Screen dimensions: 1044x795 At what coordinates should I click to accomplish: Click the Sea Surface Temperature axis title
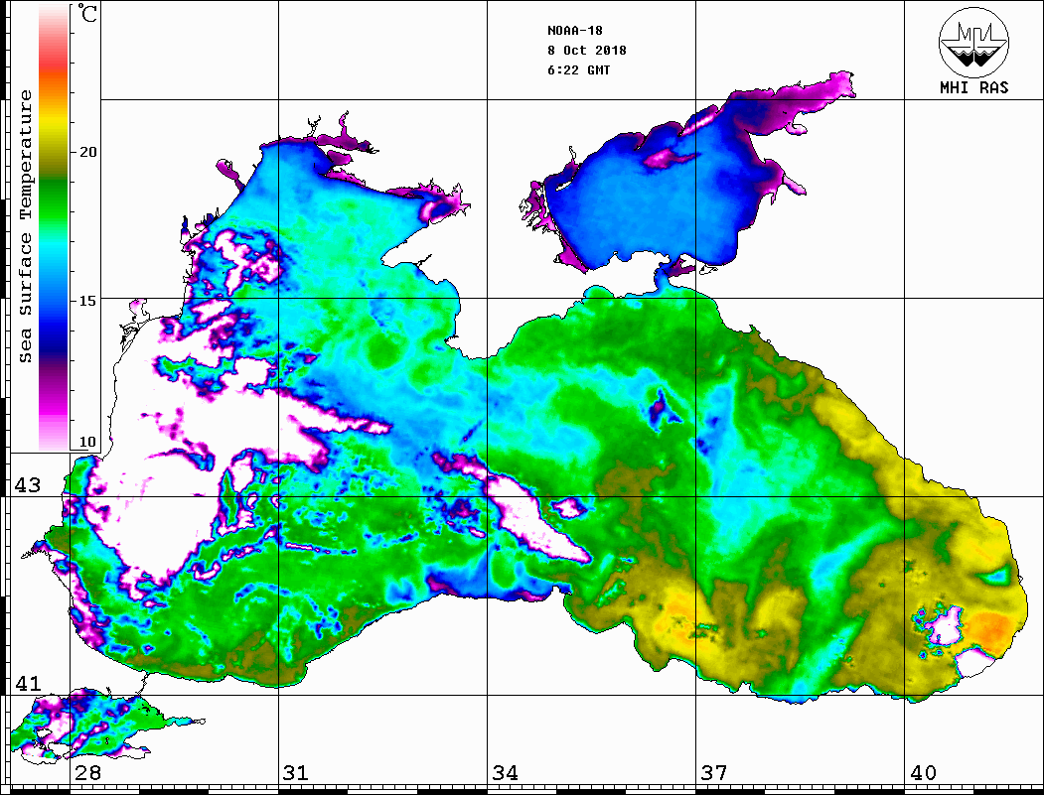point(25,227)
